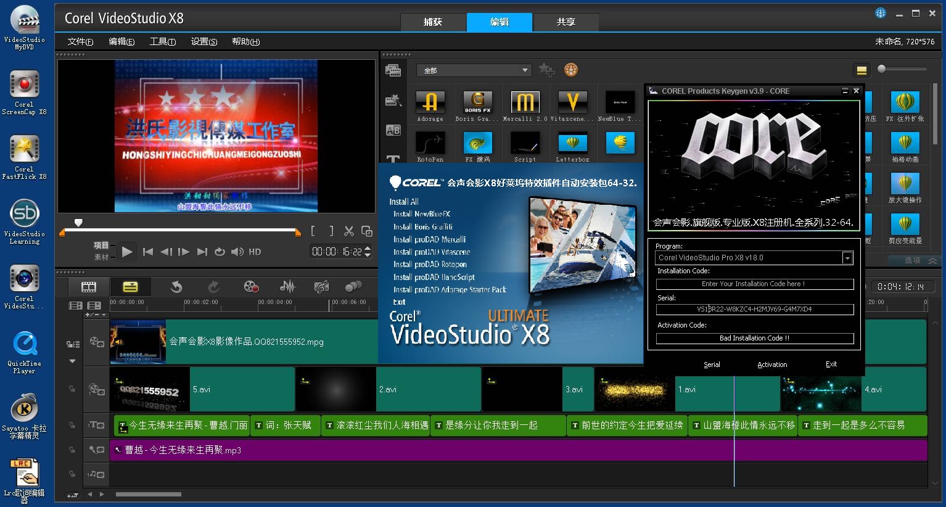946x507 pixels.
Task: Select the Letterbox filter icon
Action: [x=573, y=142]
